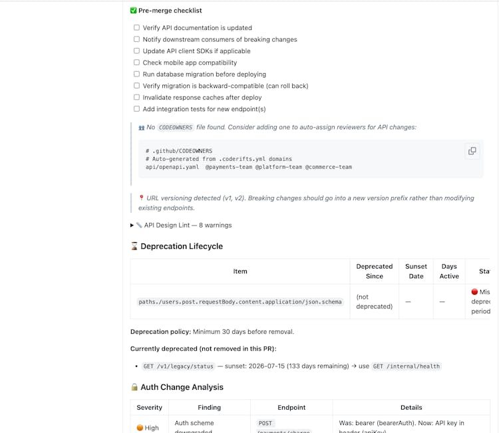The height and width of the screenshot is (433, 499).
Task: Check 'Run database migration before deploying'
Action: (x=136, y=74)
